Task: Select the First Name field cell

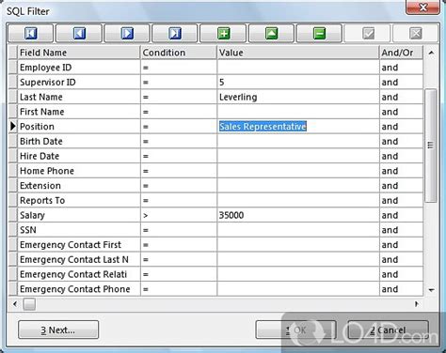Action: [79, 112]
